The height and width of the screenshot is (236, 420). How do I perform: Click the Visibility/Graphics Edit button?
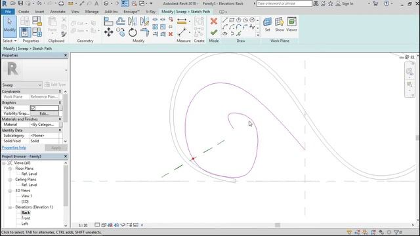pyautogui.click(x=44, y=113)
